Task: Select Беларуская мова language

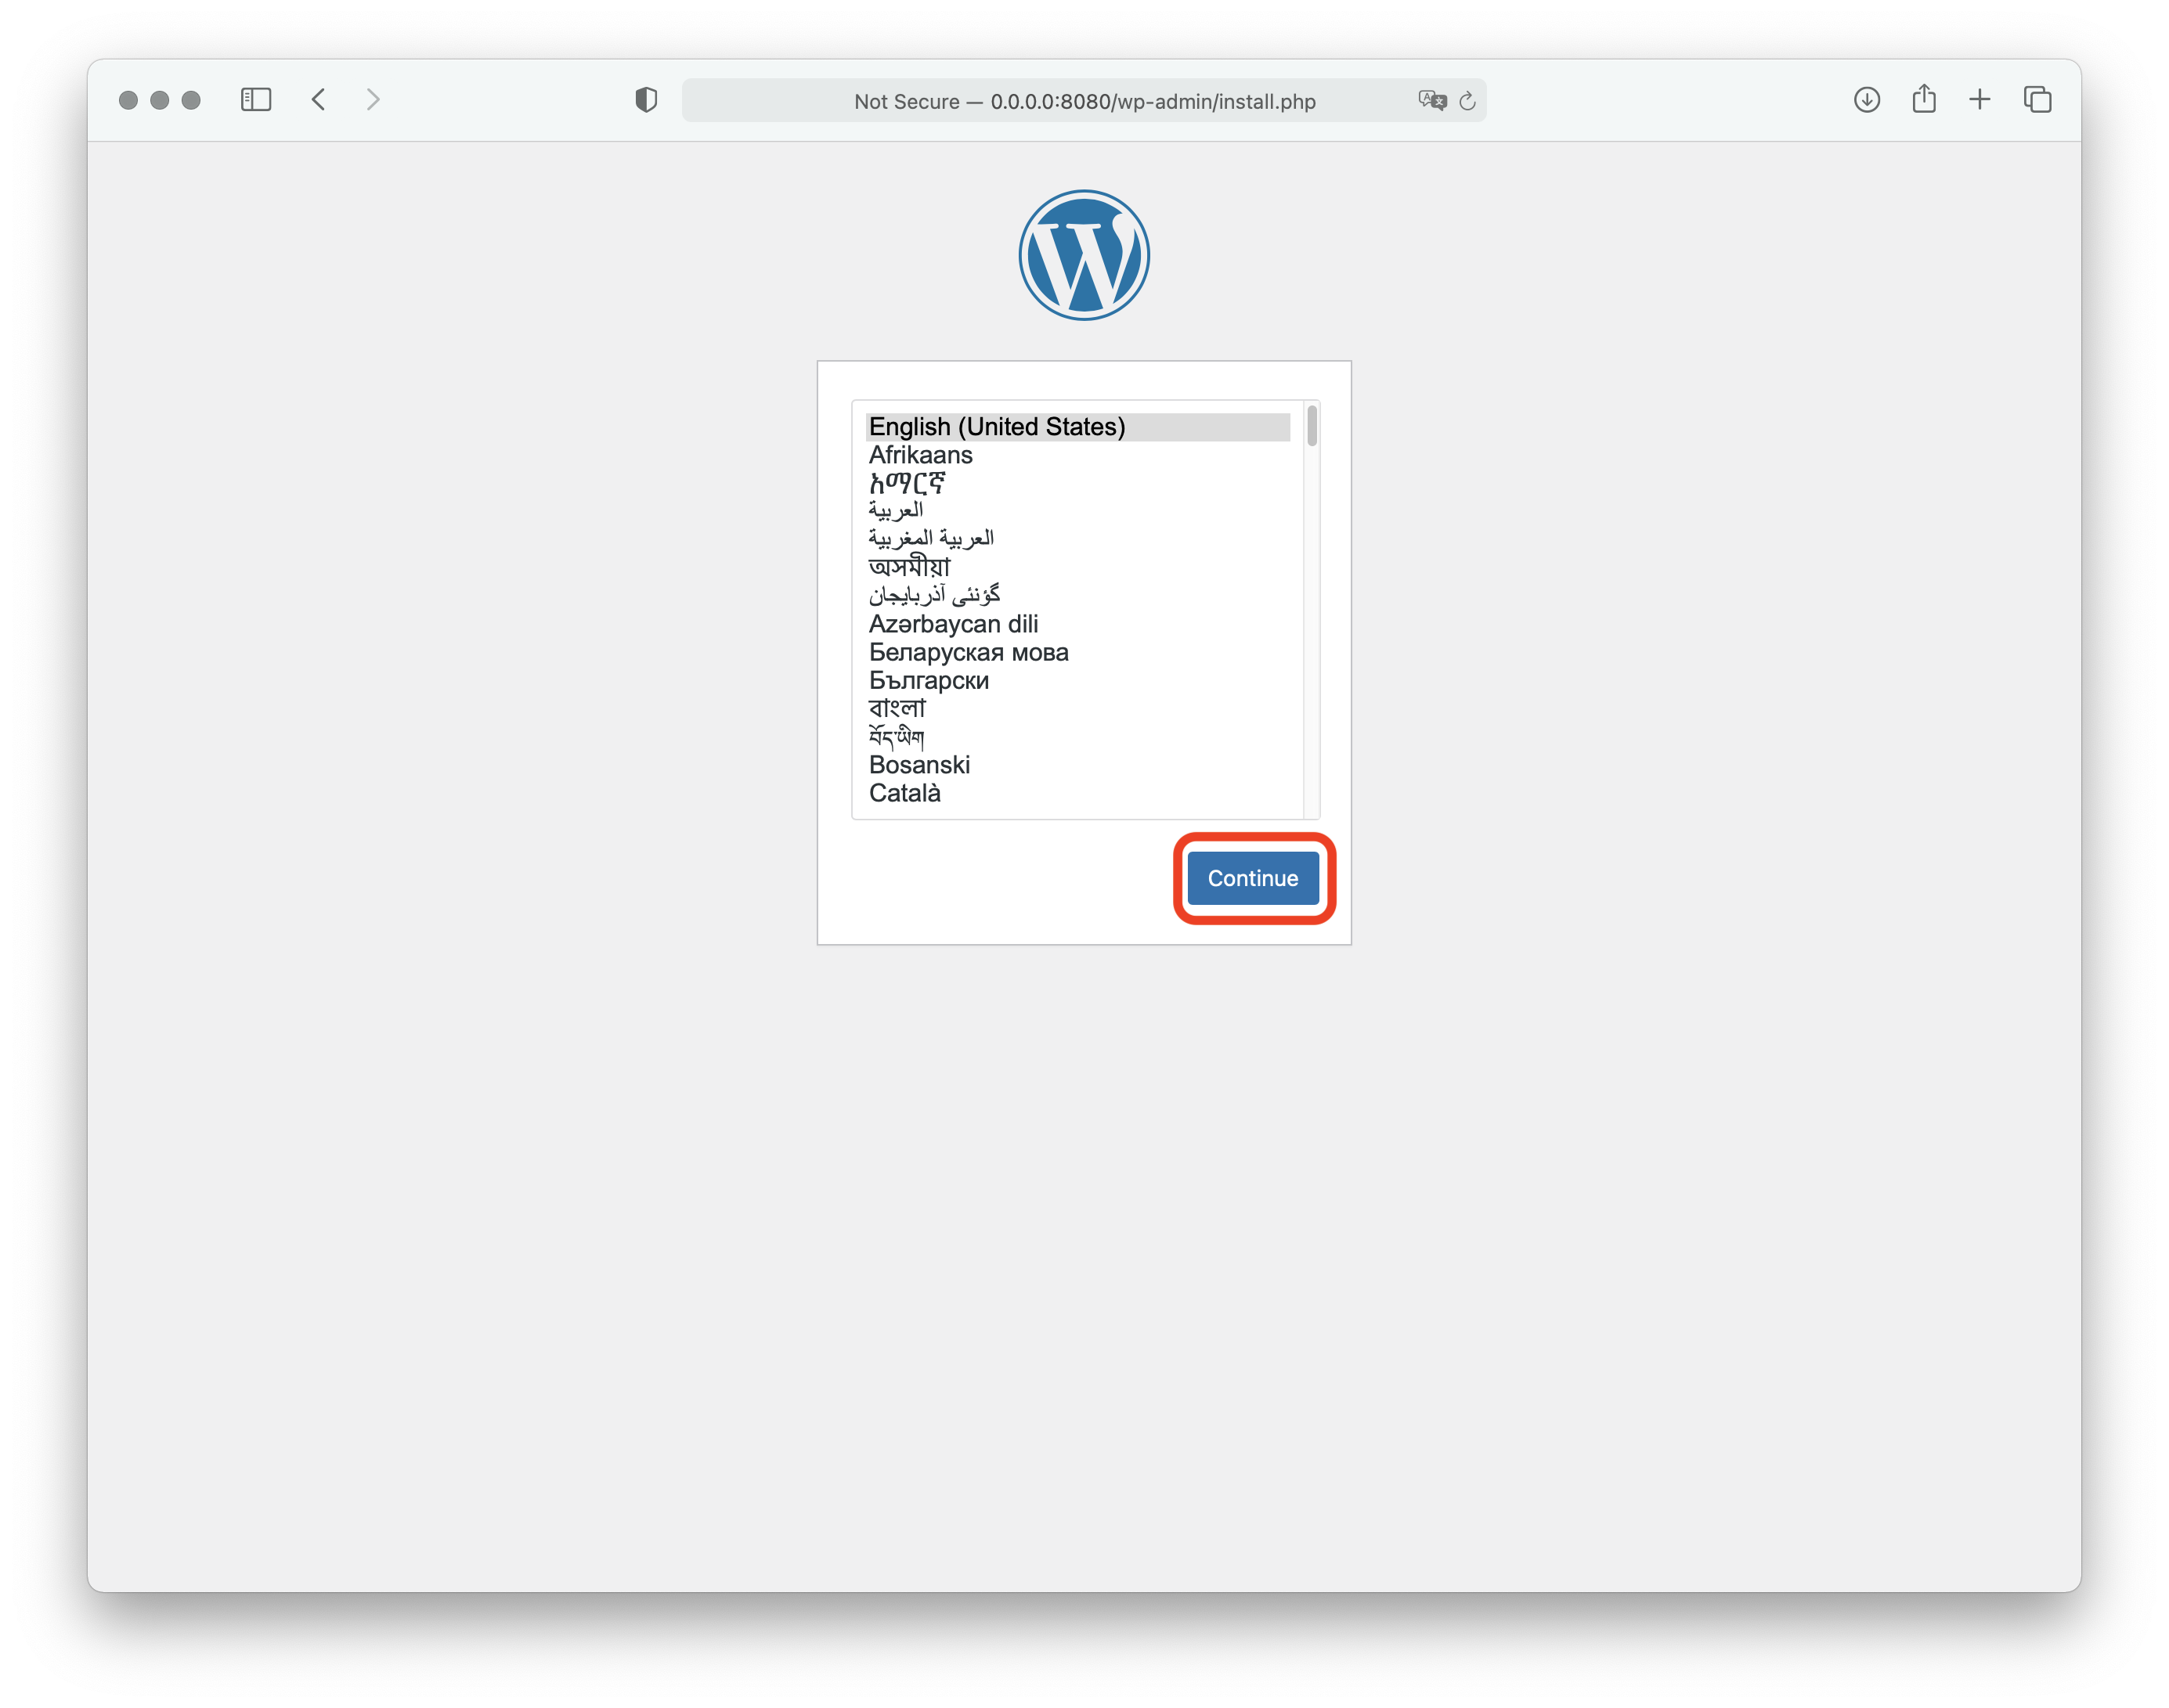Action: tap(1078, 652)
